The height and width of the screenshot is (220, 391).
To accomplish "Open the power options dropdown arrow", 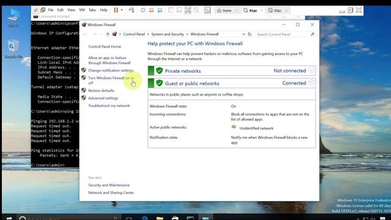I will (x=122, y=10).
